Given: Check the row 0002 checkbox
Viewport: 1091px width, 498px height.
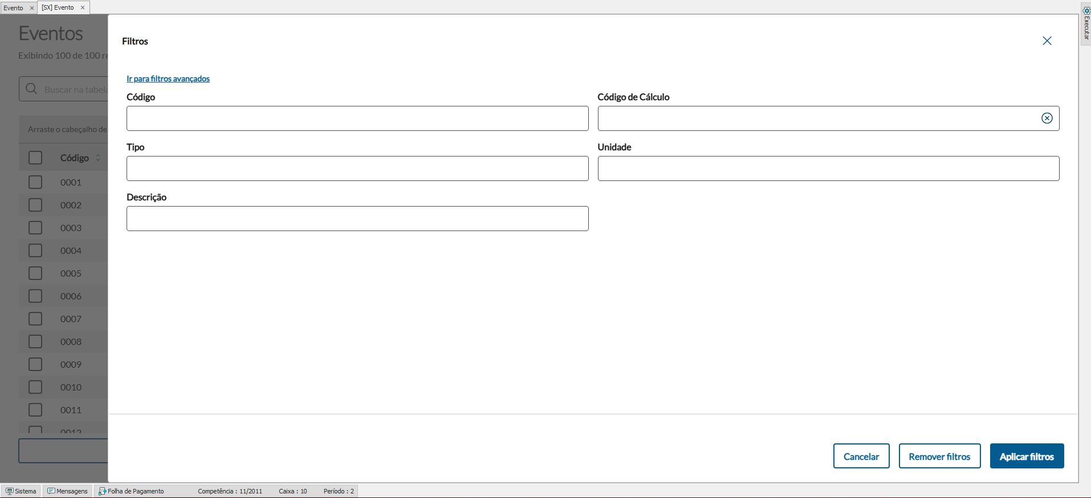Looking at the screenshot, I should (35, 205).
